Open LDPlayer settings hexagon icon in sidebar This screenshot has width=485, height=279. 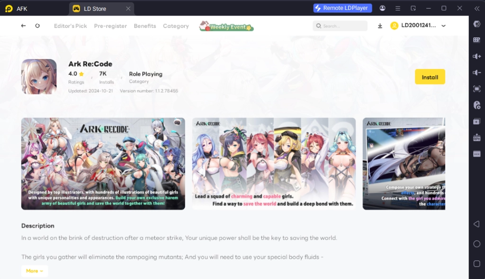476,24
